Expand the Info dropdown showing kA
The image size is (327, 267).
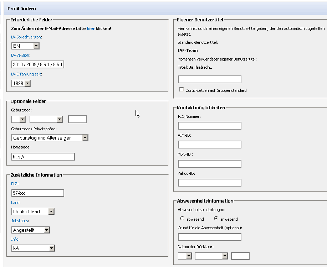click(x=33, y=248)
